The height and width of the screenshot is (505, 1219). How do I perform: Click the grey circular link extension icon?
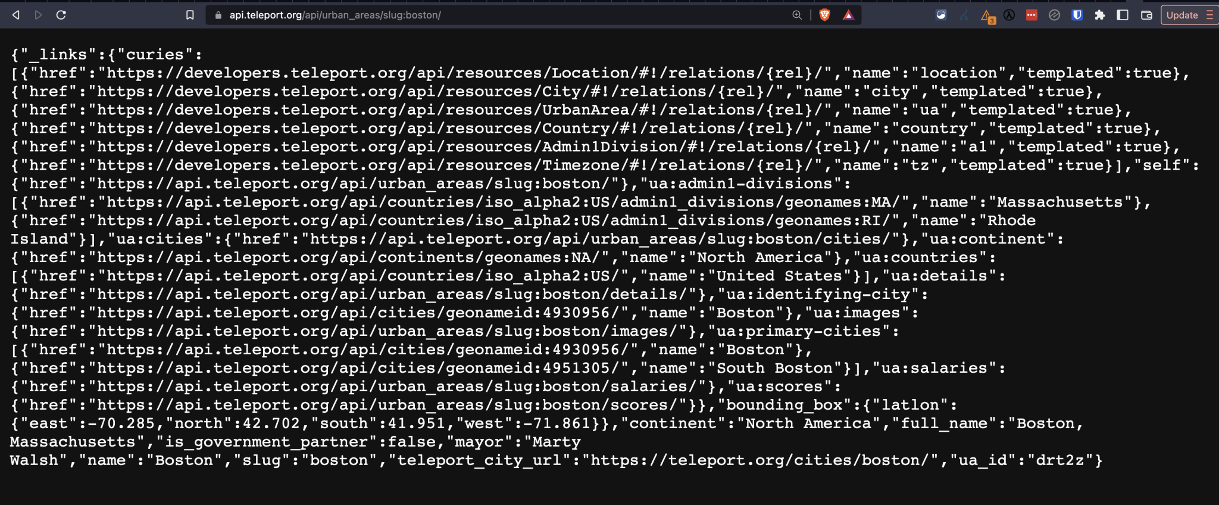click(1054, 15)
